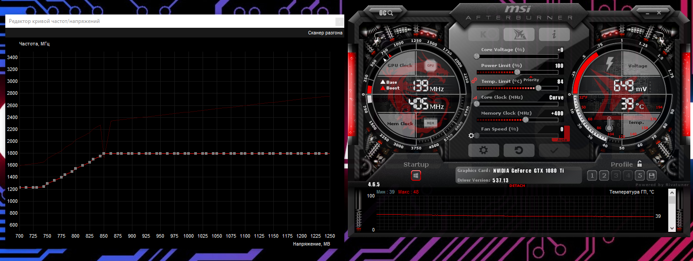693x261 pixels.
Task: Adjust the Core Voltage slider handle
Action: (477, 56)
